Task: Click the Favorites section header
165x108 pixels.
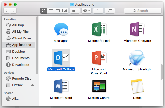Action: pyautogui.click(x=10, y=19)
